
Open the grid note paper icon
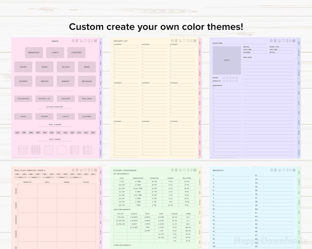click(36, 150)
